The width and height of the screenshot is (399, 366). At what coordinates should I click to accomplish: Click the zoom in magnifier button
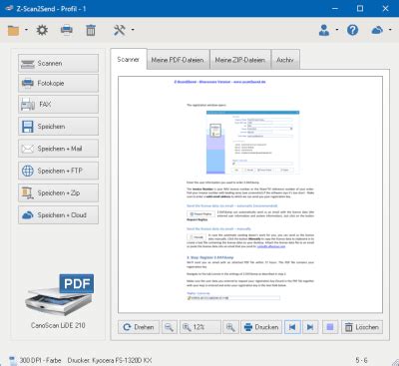tap(230, 327)
